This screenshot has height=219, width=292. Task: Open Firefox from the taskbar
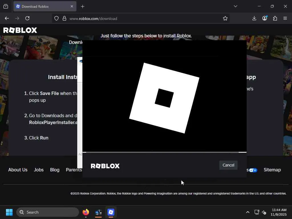click(x=86, y=212)
